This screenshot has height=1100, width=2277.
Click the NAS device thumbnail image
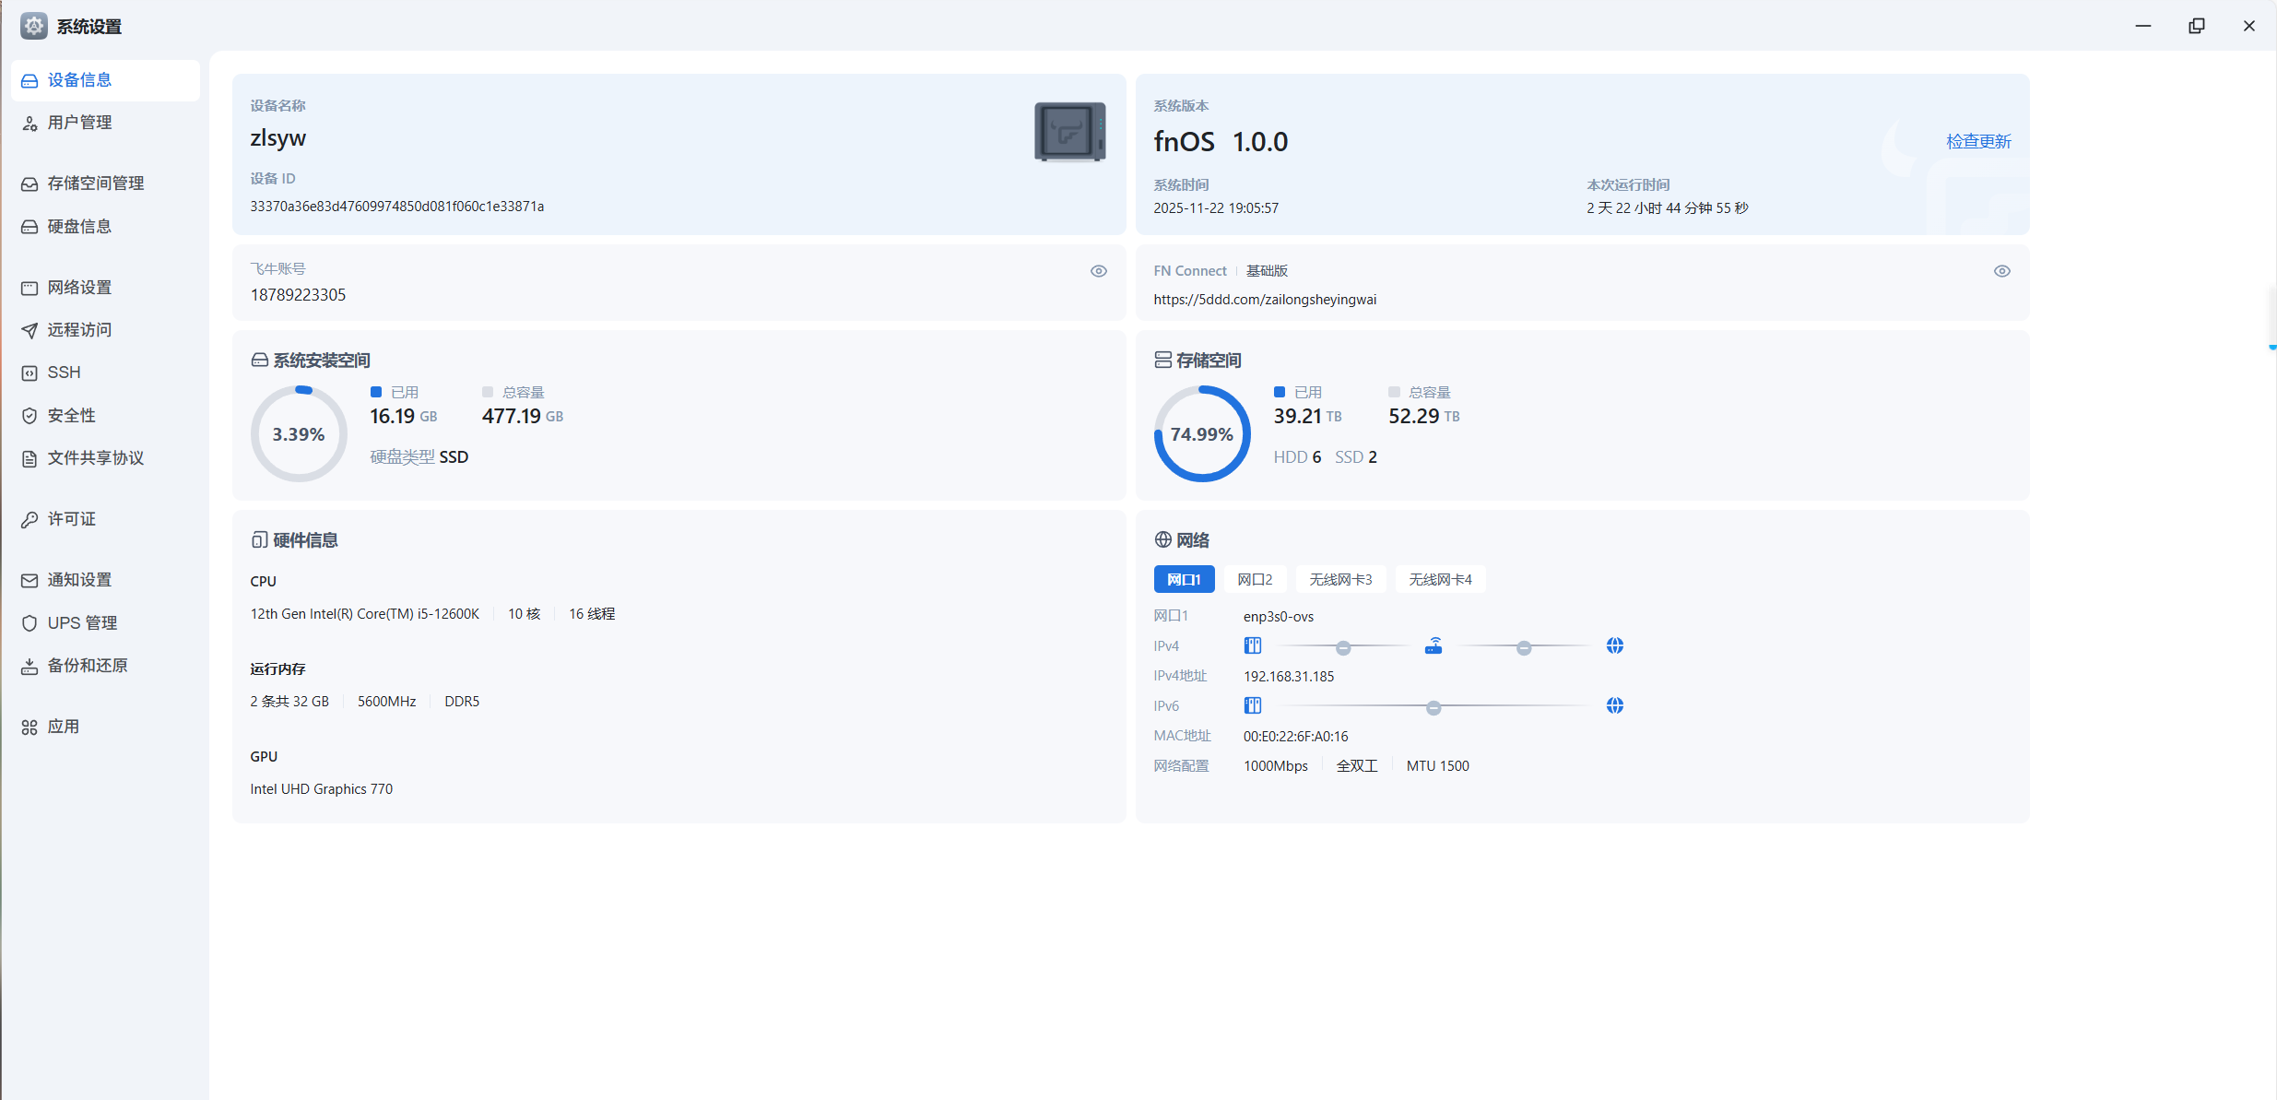coord(1069,132)
